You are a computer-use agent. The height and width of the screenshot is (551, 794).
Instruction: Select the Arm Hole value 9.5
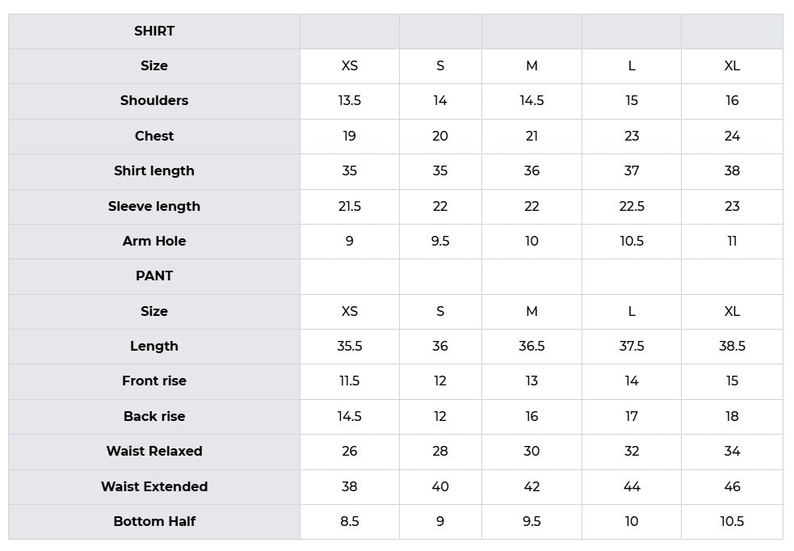pyautogui.click(x=440, y=242)
